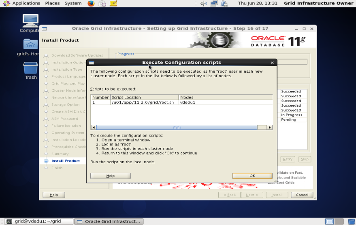Screen dimensions: 356x225
Task: Click the Nodes column header
Action: (x=226, y=97)
